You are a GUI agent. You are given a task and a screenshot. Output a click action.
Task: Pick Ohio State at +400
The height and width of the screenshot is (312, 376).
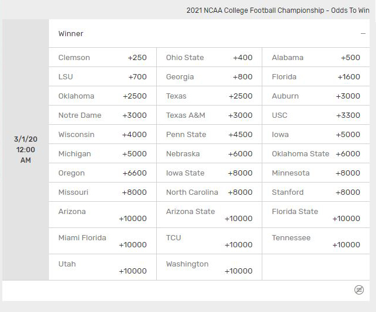coord(209,58)
